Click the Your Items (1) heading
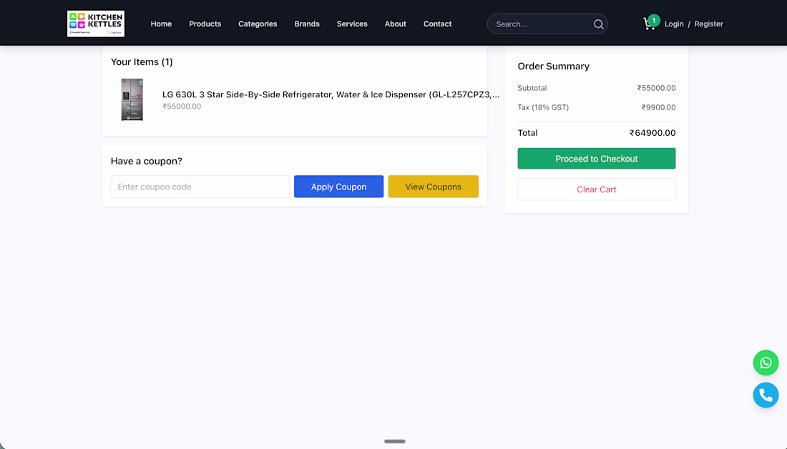787x449 pixels. click(x=142, y=61)
